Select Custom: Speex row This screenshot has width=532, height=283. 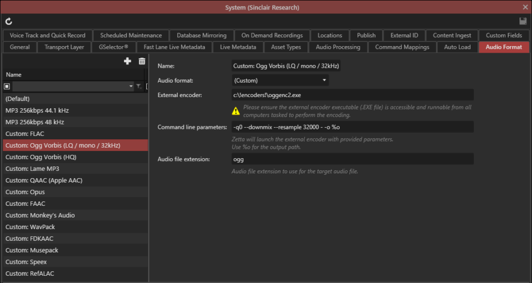point(75,261)
